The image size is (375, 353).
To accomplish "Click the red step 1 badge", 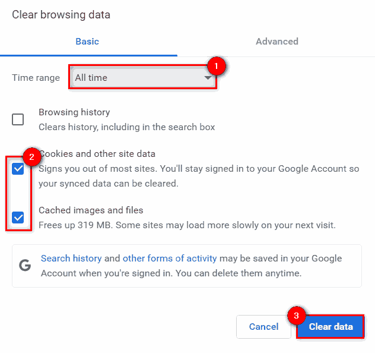I will (x=217, y=67).
